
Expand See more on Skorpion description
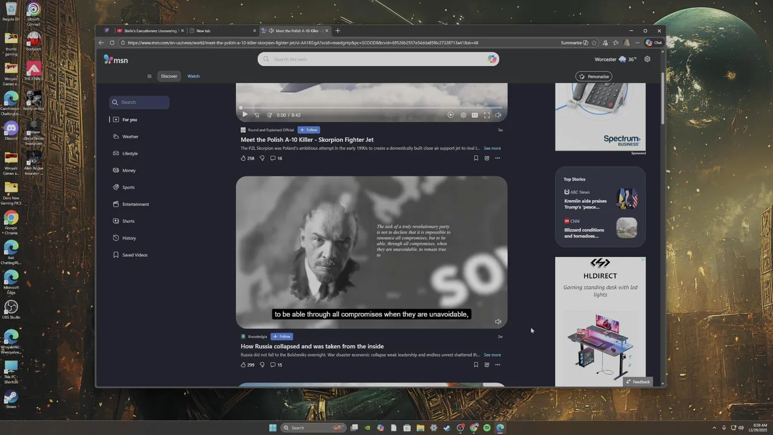[x=492, y=148]
